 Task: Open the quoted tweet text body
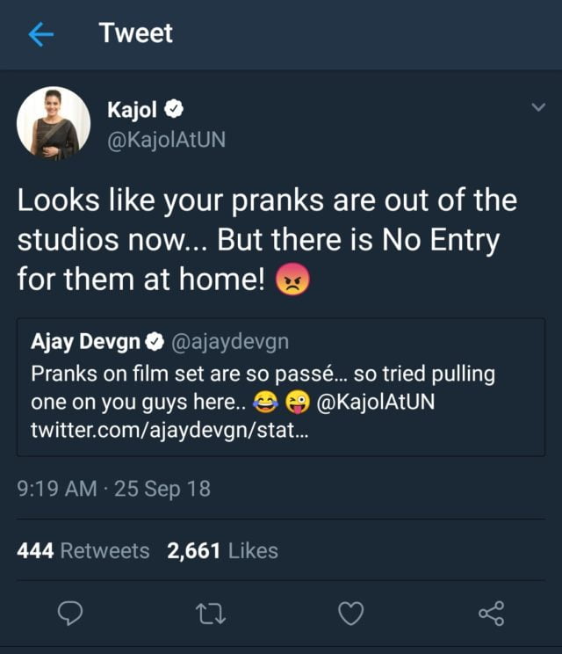coord(263,374)
